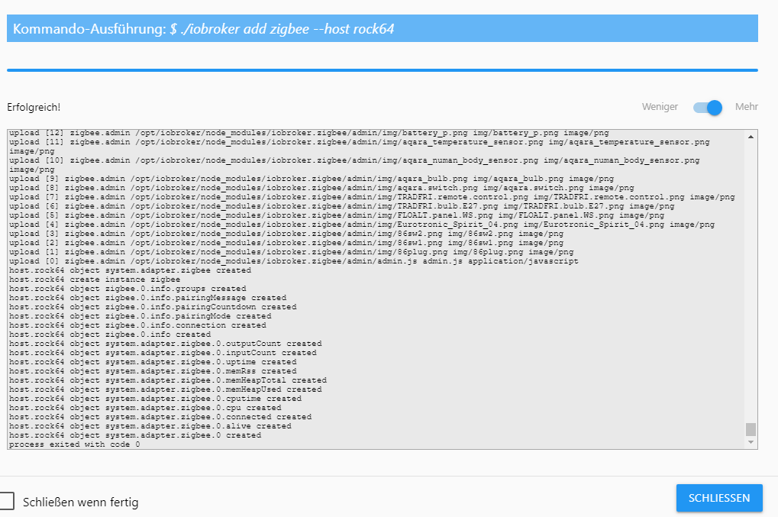Click upload [8] aqara.switch.png log line
The image size is (778, 517).
(x=321, y=188)
